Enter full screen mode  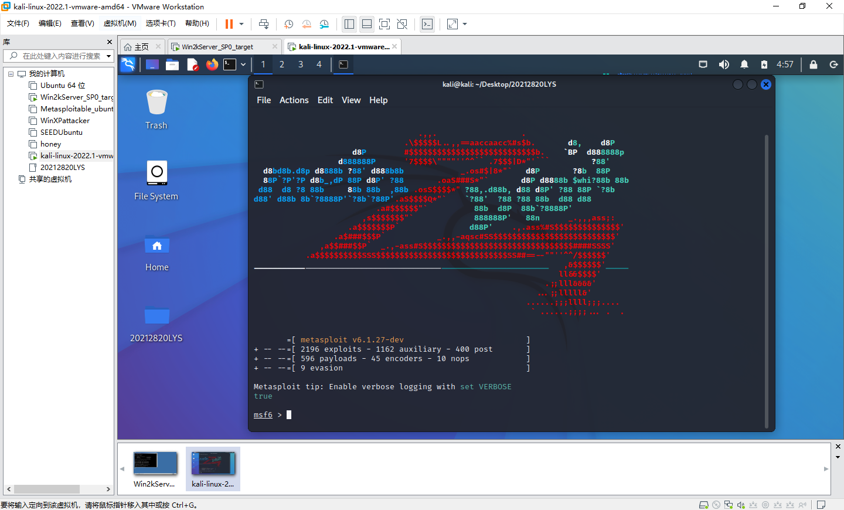(x=384, y=24)
